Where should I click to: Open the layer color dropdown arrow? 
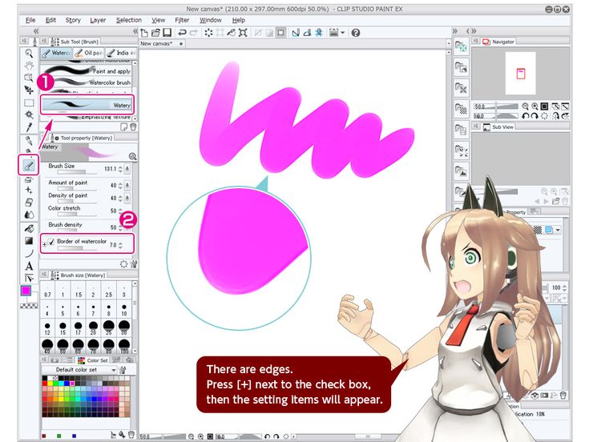tap(559, 230)
